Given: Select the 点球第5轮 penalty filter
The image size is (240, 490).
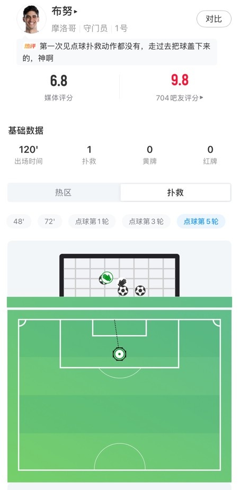Looking at the screenshot, I should click(x=201, y=222).
